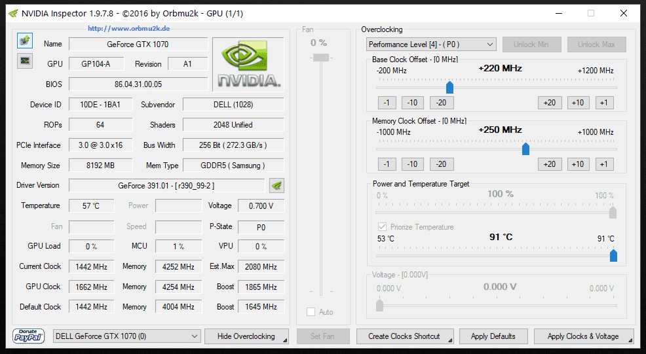
Task: Click the Mem Type GDDR5 ( Samsung ) value
Action: click(233, 166)
